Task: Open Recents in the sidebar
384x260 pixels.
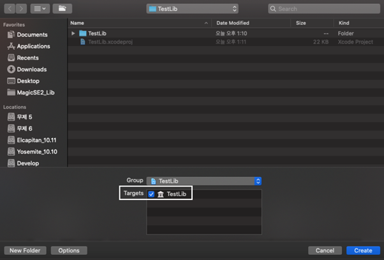Action: click(23, 58)
